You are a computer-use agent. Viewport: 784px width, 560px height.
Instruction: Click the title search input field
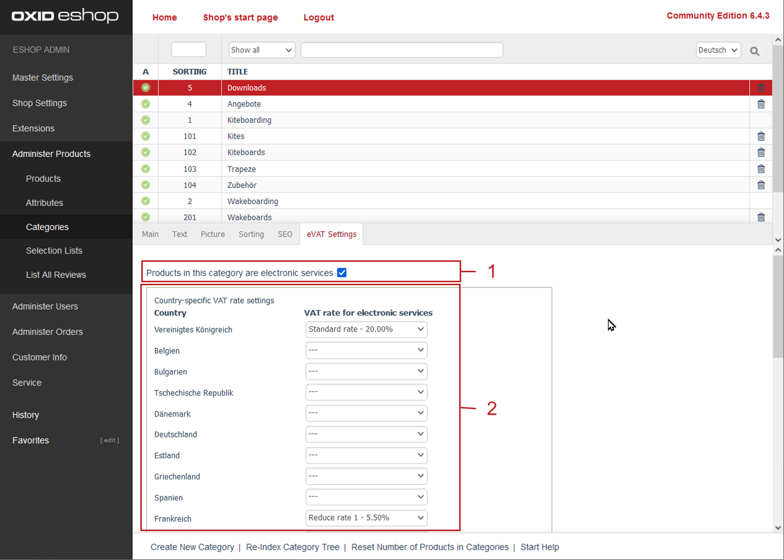pos(401,50)
